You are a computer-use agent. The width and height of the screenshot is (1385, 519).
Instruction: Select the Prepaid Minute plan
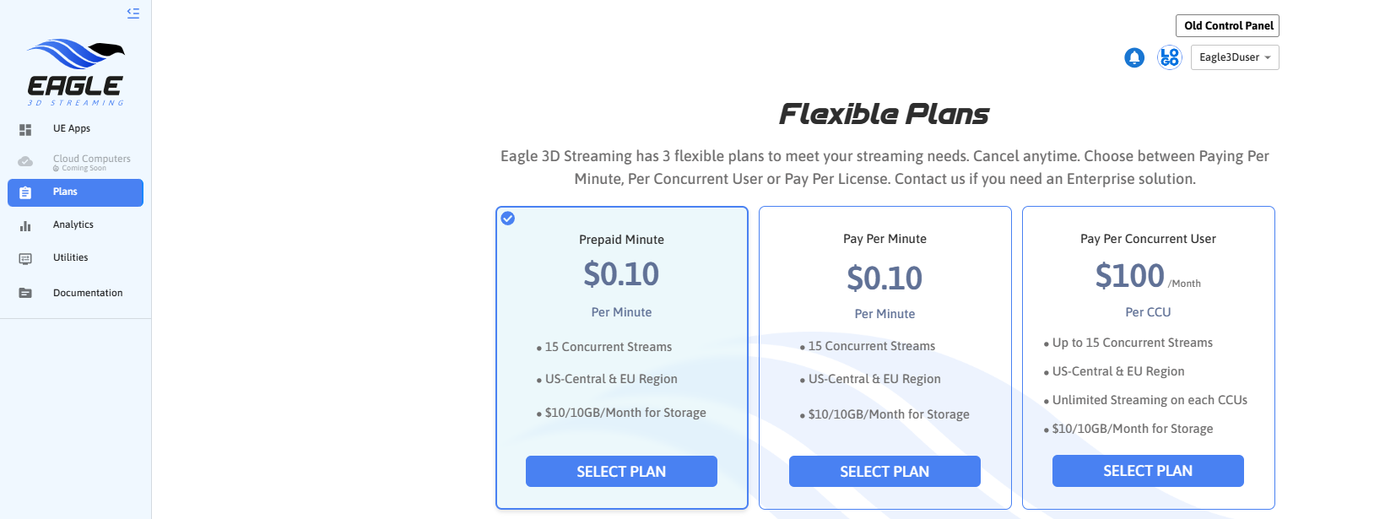(621, 472)
